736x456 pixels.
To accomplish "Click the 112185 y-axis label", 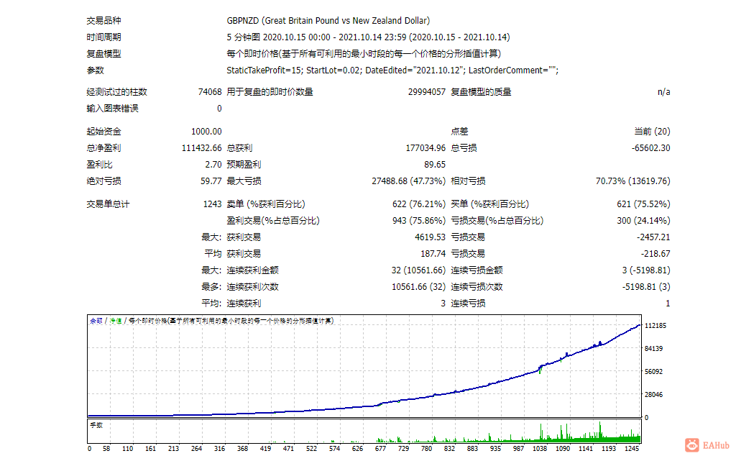I will tap(655, 325).
